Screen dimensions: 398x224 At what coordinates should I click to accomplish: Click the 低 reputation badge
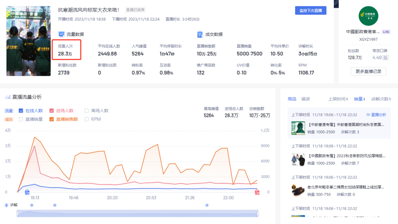[385, 57]
